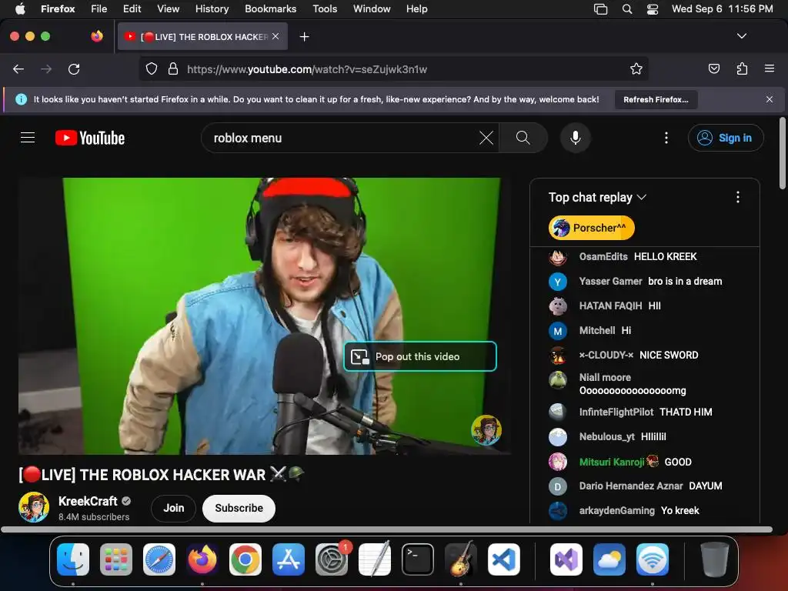Bookmark this page with star icon

pos(636,68)
